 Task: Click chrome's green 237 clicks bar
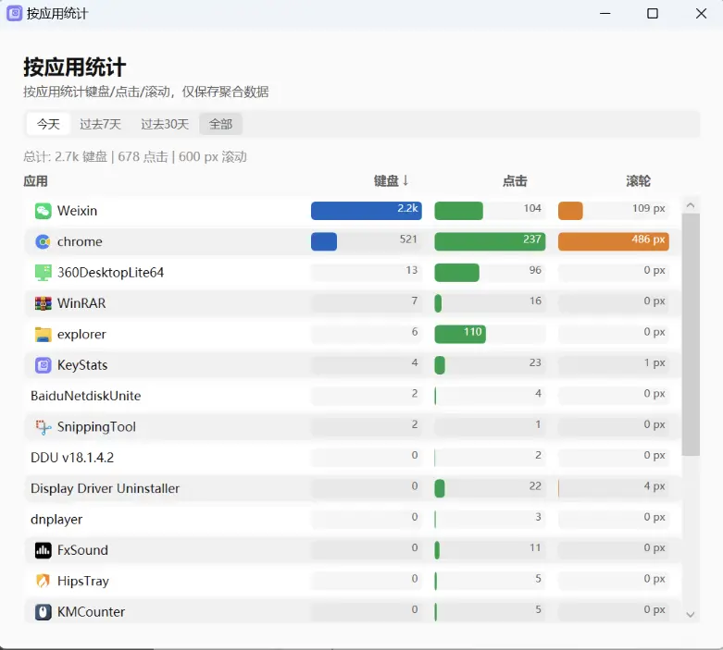coord(490,241)
